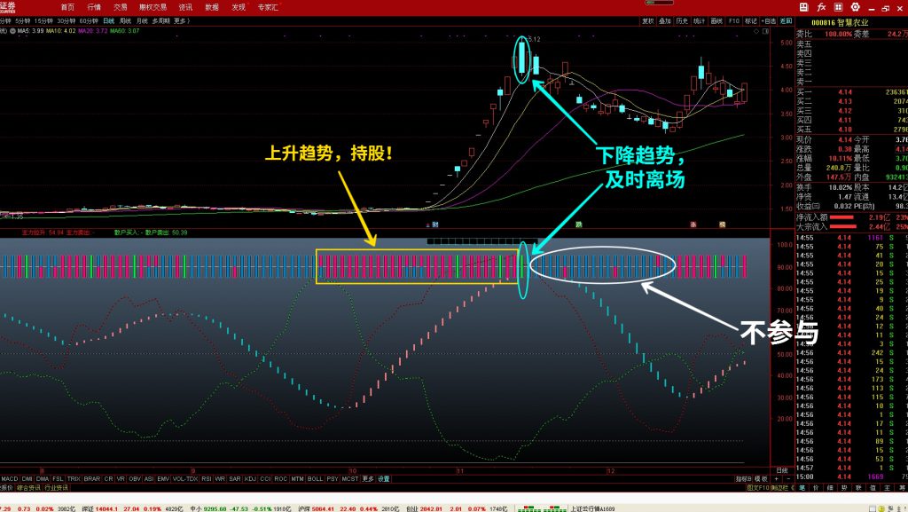This screenshot has width=908, height=512.
Task: Select the KDJ indicator tab
Action: click(250, 478)
